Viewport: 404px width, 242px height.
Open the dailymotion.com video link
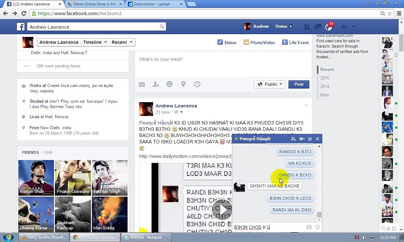tap(186, 156)
